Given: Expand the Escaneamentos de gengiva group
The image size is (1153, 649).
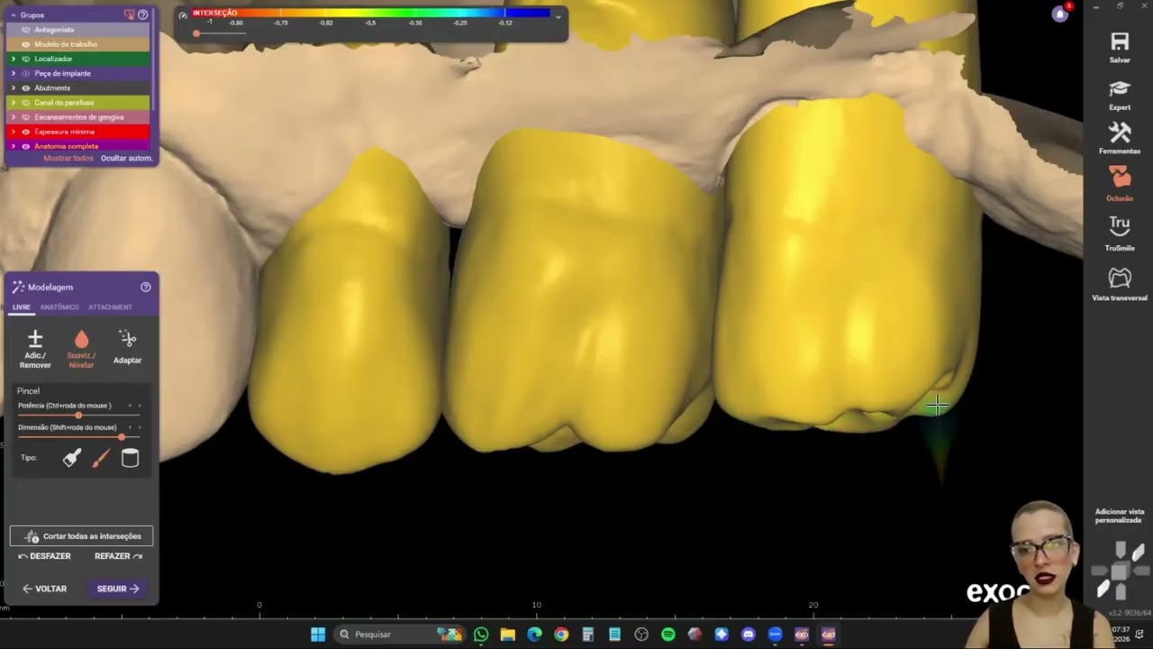Looking at the screenshot, I should tap(14, 117).
